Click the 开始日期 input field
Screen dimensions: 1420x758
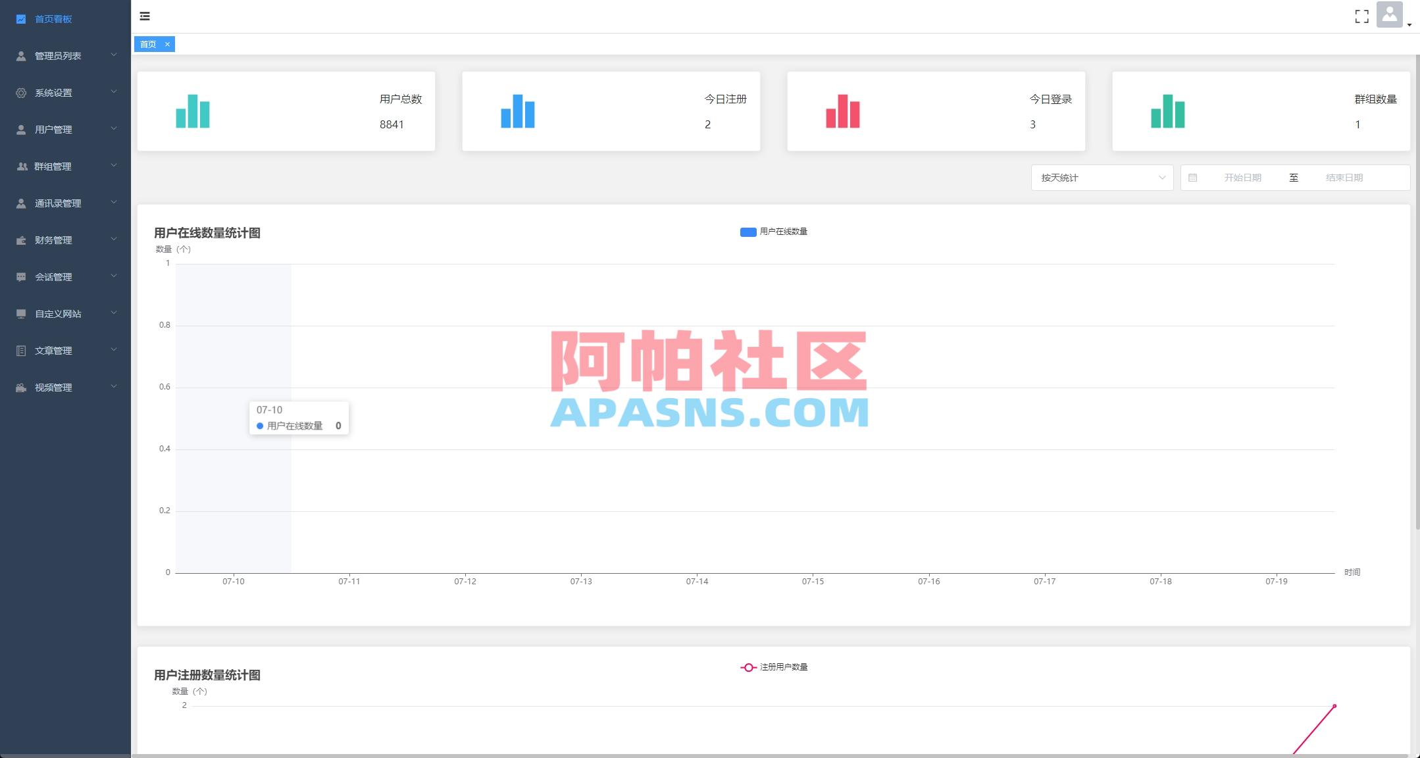click(x=1243, y=177)
